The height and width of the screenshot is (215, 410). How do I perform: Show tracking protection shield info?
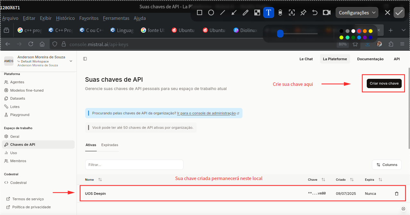tap(55, 44)
